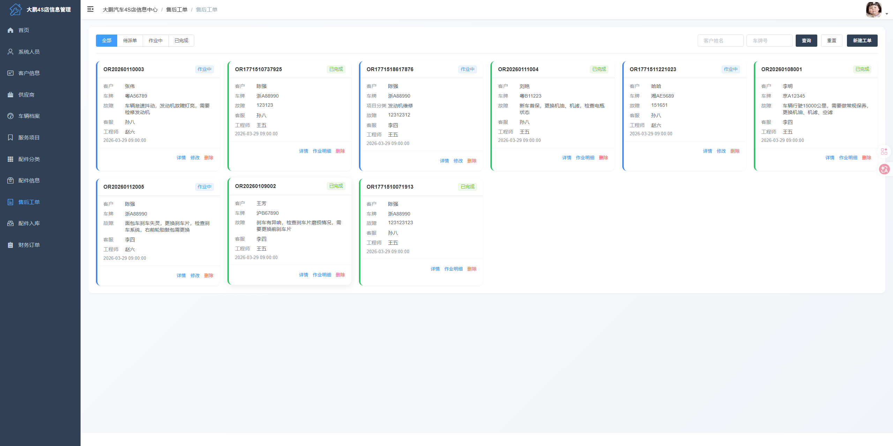Click the 作业中 tag on OR20260110003
This screenshot has height=446, width=893.
coord(204,69)
